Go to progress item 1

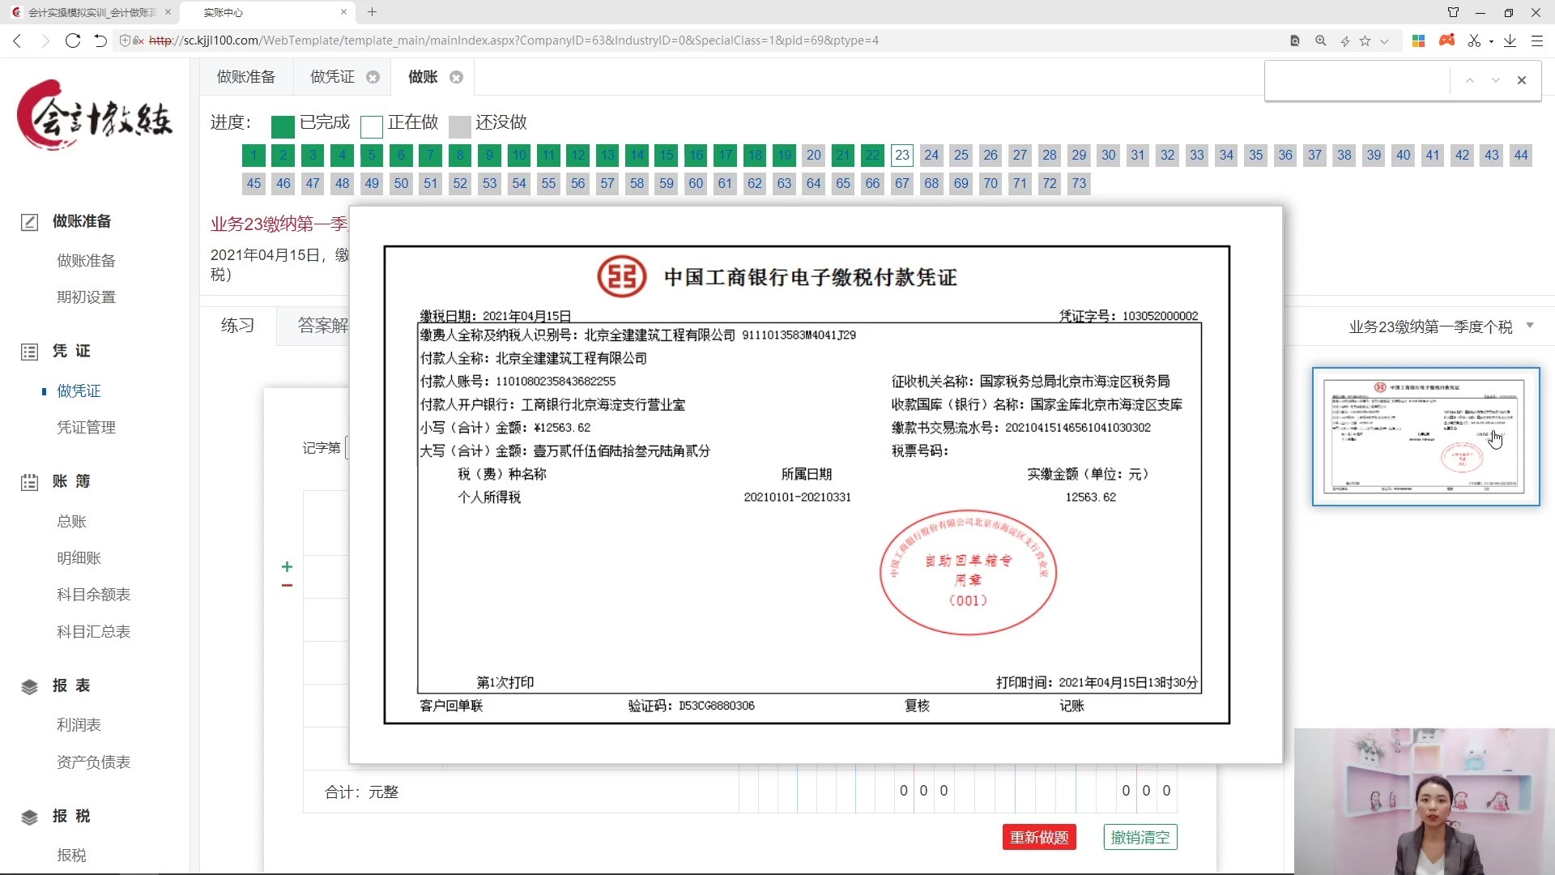tap(253, 155)
